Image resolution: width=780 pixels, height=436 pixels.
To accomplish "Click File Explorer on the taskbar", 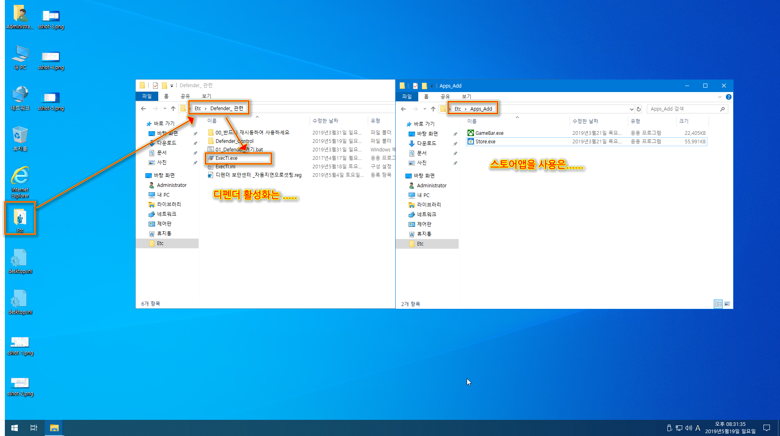I will (54, 428).
